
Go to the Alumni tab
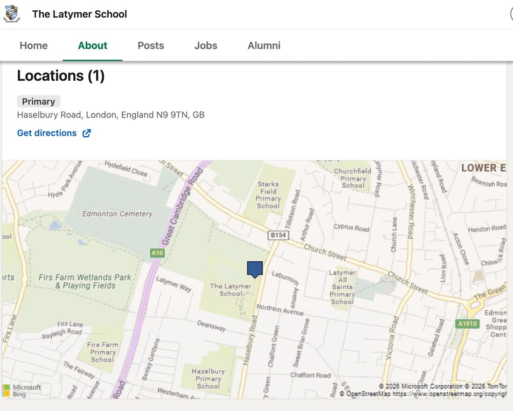(264, 45)
